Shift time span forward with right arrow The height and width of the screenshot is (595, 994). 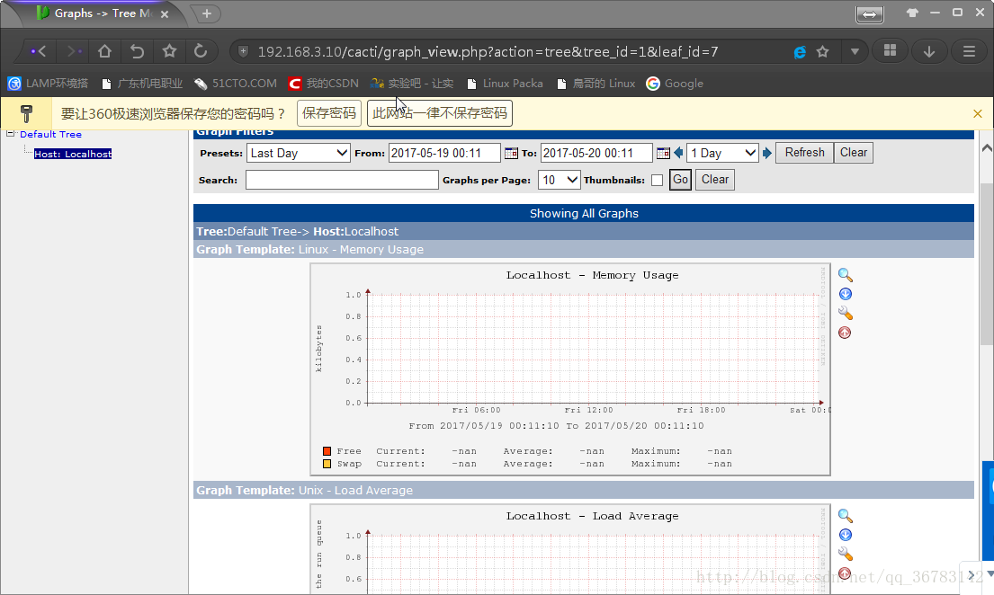(767, 153)
